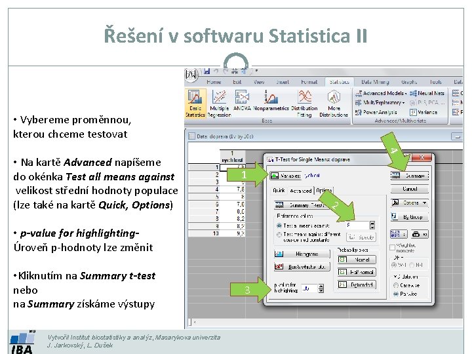Open Box & whisker plots
Screen dimensions: 472x354
click(302, 267)
